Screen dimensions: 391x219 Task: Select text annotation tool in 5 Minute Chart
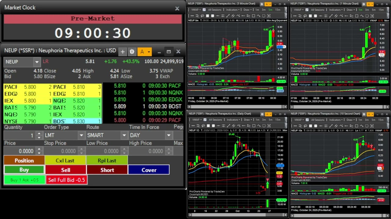coord(269,16)
